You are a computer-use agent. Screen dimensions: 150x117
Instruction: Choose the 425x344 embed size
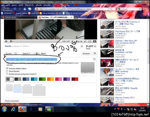9,89
